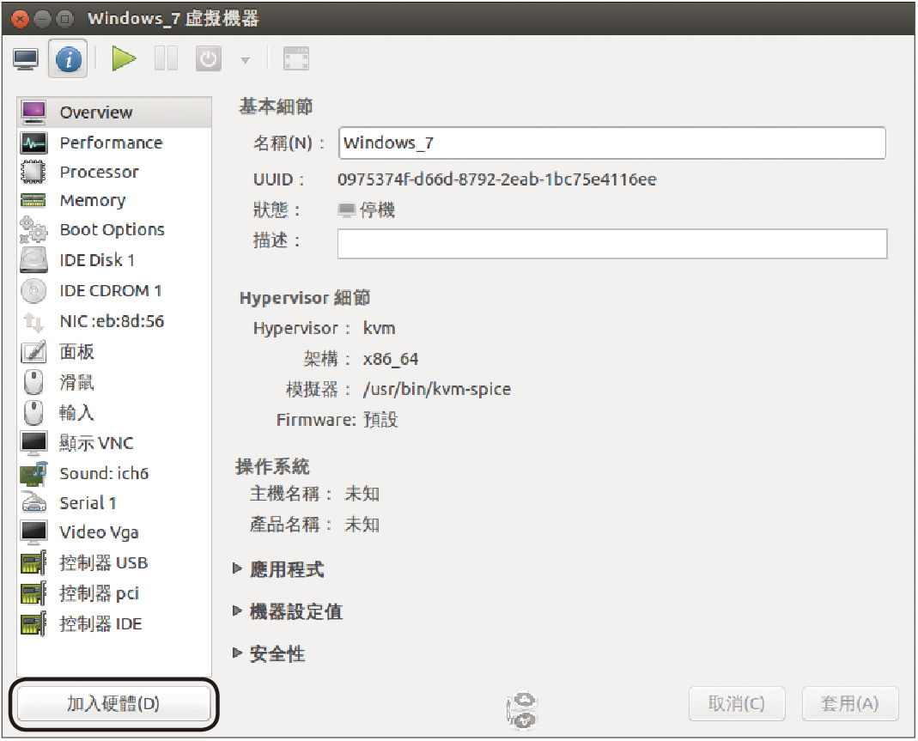Select the 面板 tablet icon
Image resolution: width=918 pixels, height=741 pixels.
[33, 352]
